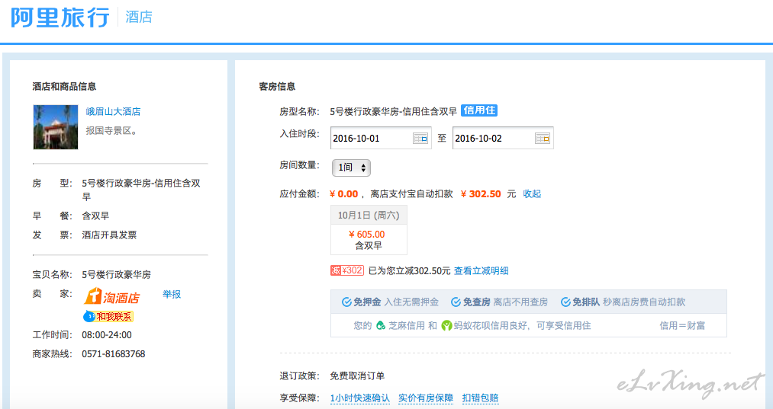773x409 pixels.
Task: Click the working hours 08:00-24:00
Action: 107,335
